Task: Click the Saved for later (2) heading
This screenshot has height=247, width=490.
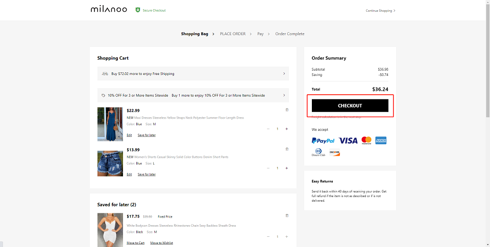Action: [116, 205]
